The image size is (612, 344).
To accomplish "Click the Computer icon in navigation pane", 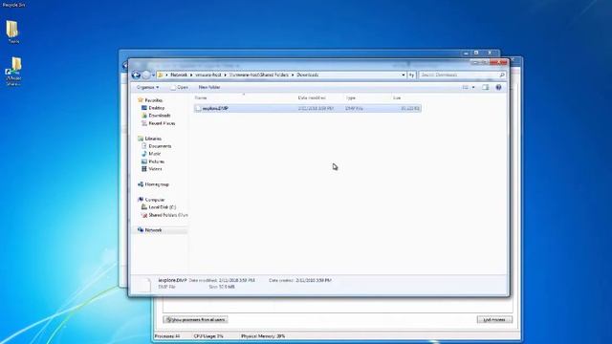I will 141,200.
